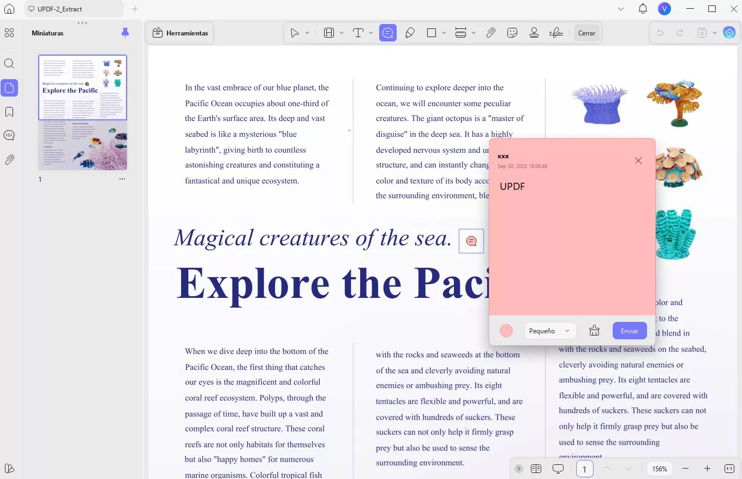Open the UPDF AI assistant icon
Image resolution: width=742 pixels, height=479 pixels.
pos(729,33)
